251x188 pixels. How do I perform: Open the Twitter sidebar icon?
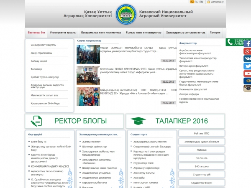[247, 66]
